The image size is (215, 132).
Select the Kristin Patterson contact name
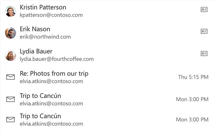coord(43,7)
